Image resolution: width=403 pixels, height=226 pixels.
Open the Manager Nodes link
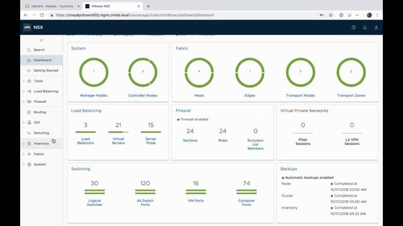pos(94,95)
